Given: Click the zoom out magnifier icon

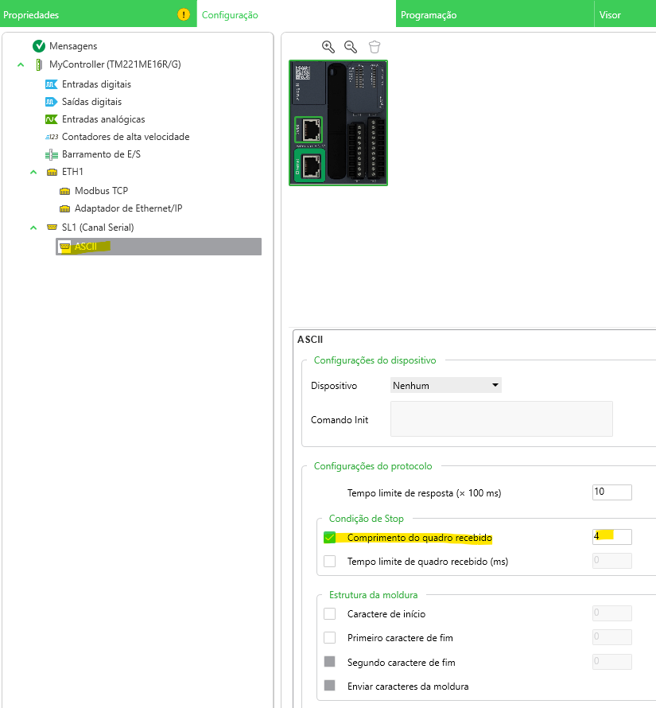Looking at the screenshot, I should click(351, 46).
